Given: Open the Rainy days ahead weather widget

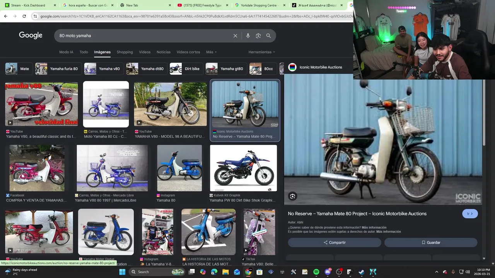Looking at the screenshot, I should (x=21, y=272).
